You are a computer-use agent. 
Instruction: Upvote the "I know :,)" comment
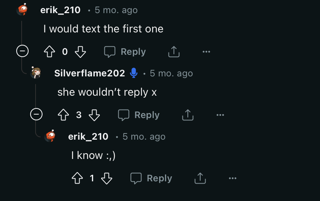tap(77, 178)
